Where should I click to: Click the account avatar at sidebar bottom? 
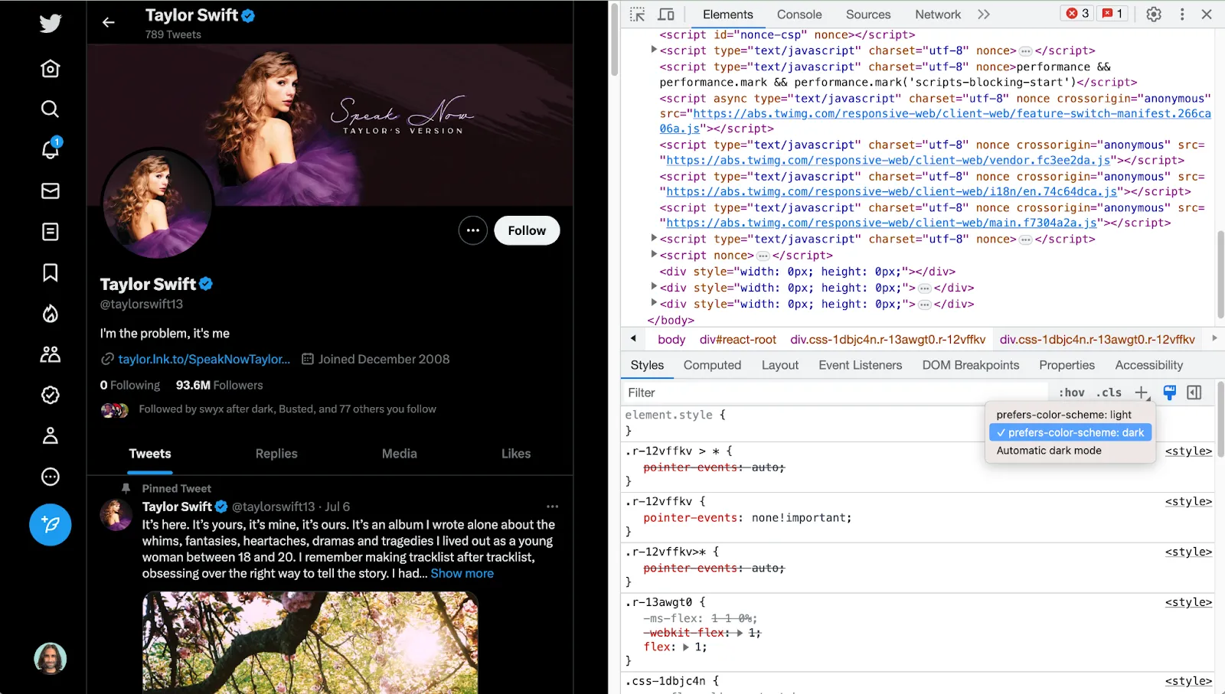pos(51,658)
